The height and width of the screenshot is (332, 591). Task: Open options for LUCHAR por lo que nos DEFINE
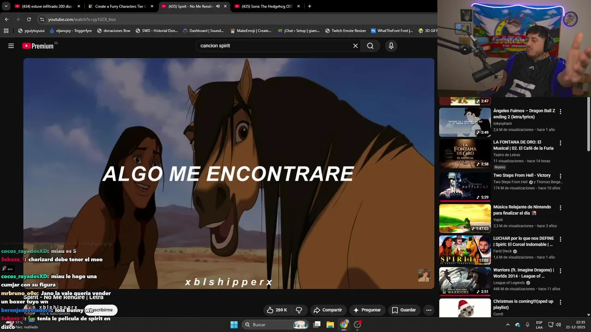click(561, 239)
